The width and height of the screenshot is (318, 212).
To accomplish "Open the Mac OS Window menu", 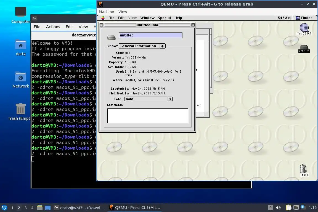I will point(147,18).
